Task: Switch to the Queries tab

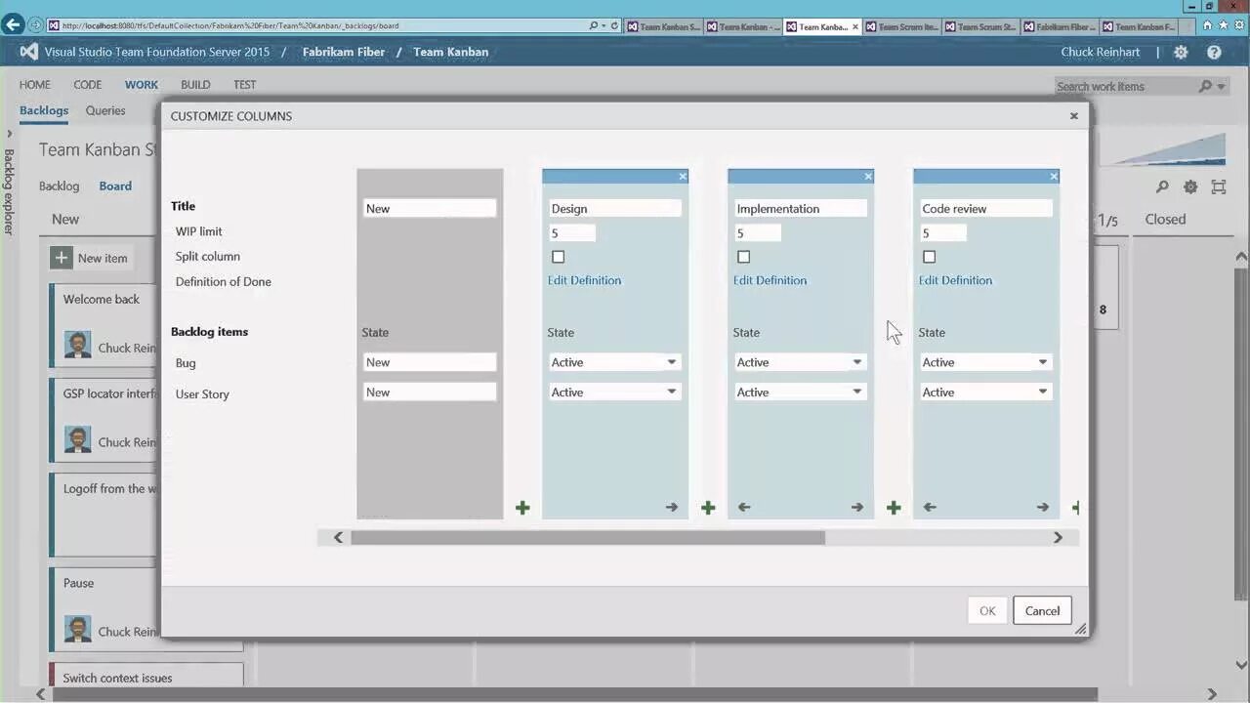Action: (105, 110)
